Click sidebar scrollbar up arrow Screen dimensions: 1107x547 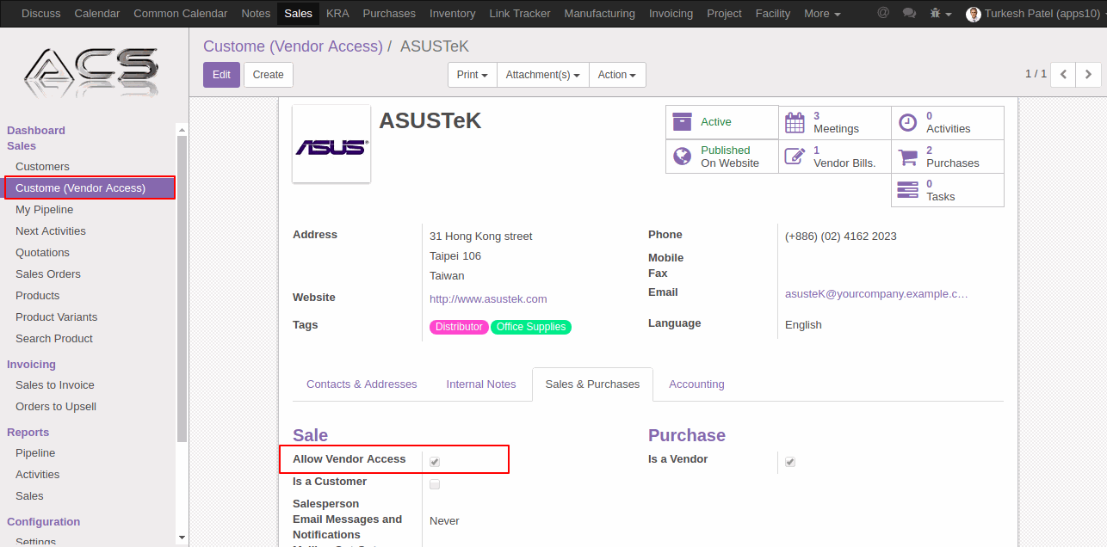click(x=182, y=129)
